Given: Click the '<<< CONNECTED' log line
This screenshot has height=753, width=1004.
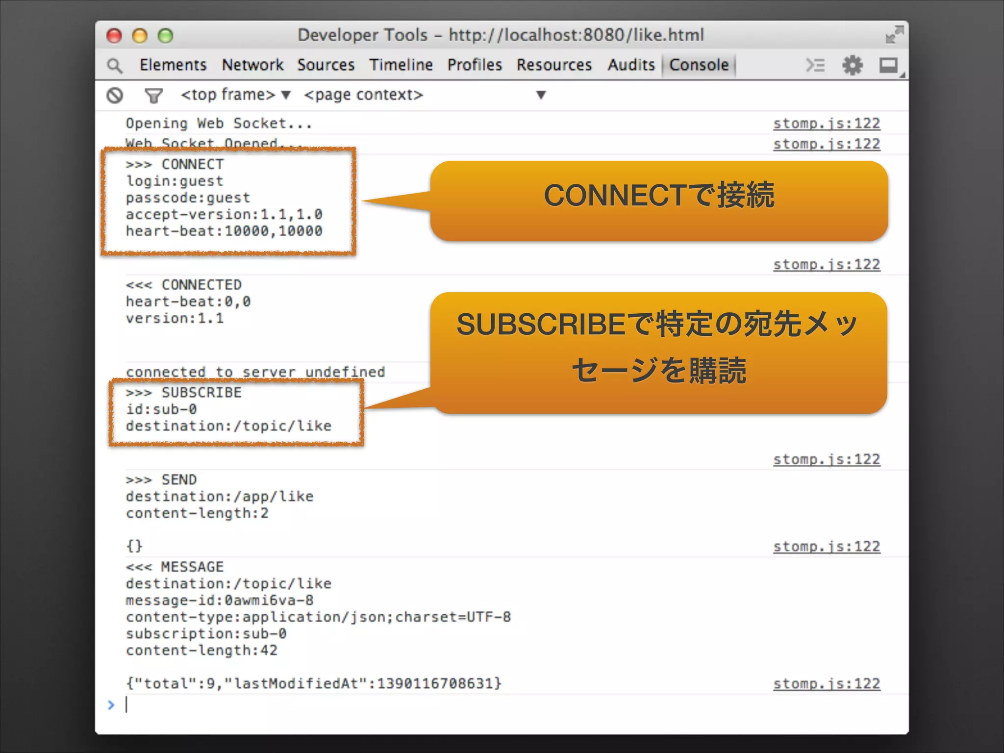Looking at the screenshot, I should point(183,285).
